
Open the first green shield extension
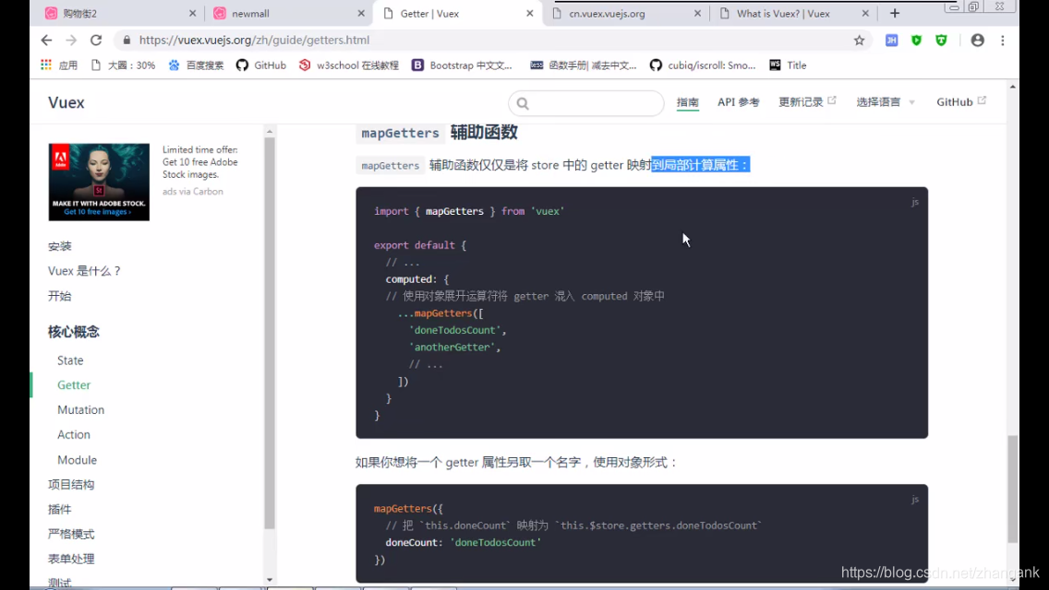[x=917, y=40]
